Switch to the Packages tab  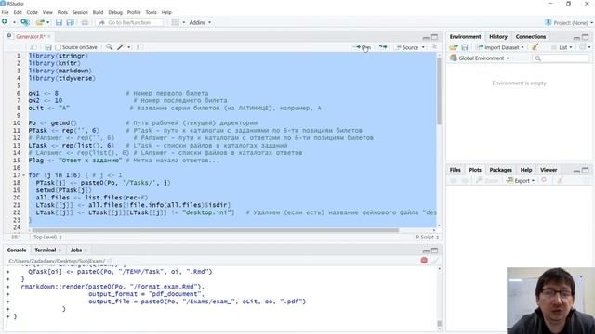(500, 170)
